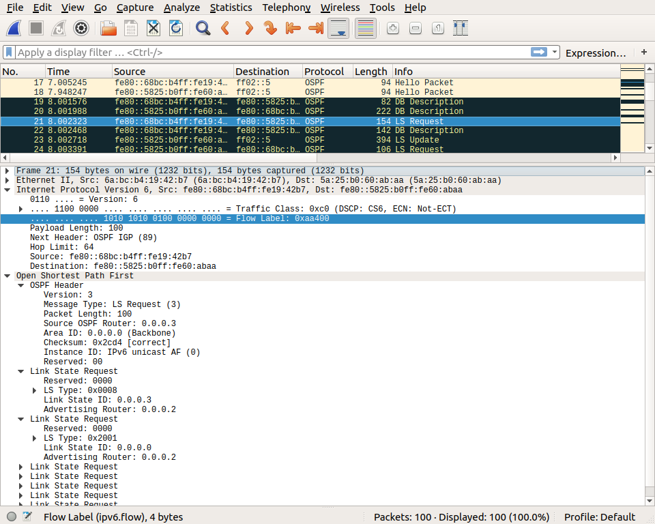This screenshot has width=655, height=524.
Task: Open the Capture menu
Action: 135,8
